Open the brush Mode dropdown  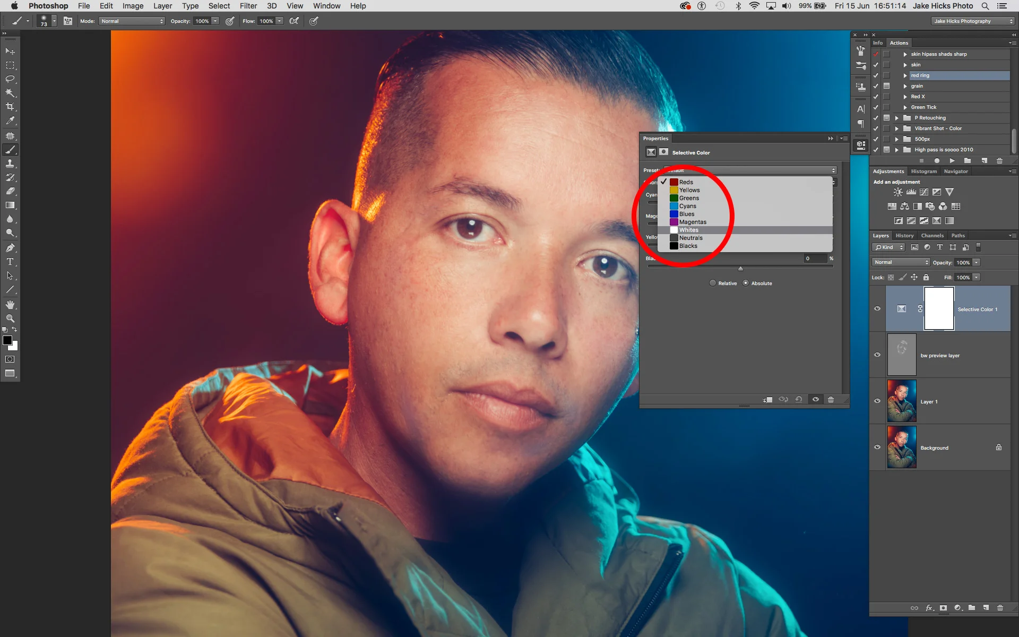point(132,21)
